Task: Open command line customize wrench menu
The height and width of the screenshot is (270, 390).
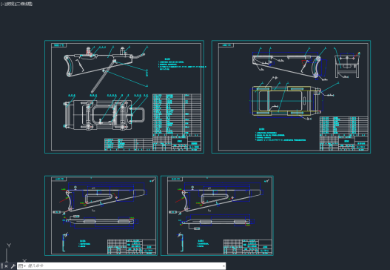Action: click(x=13, y=266)
